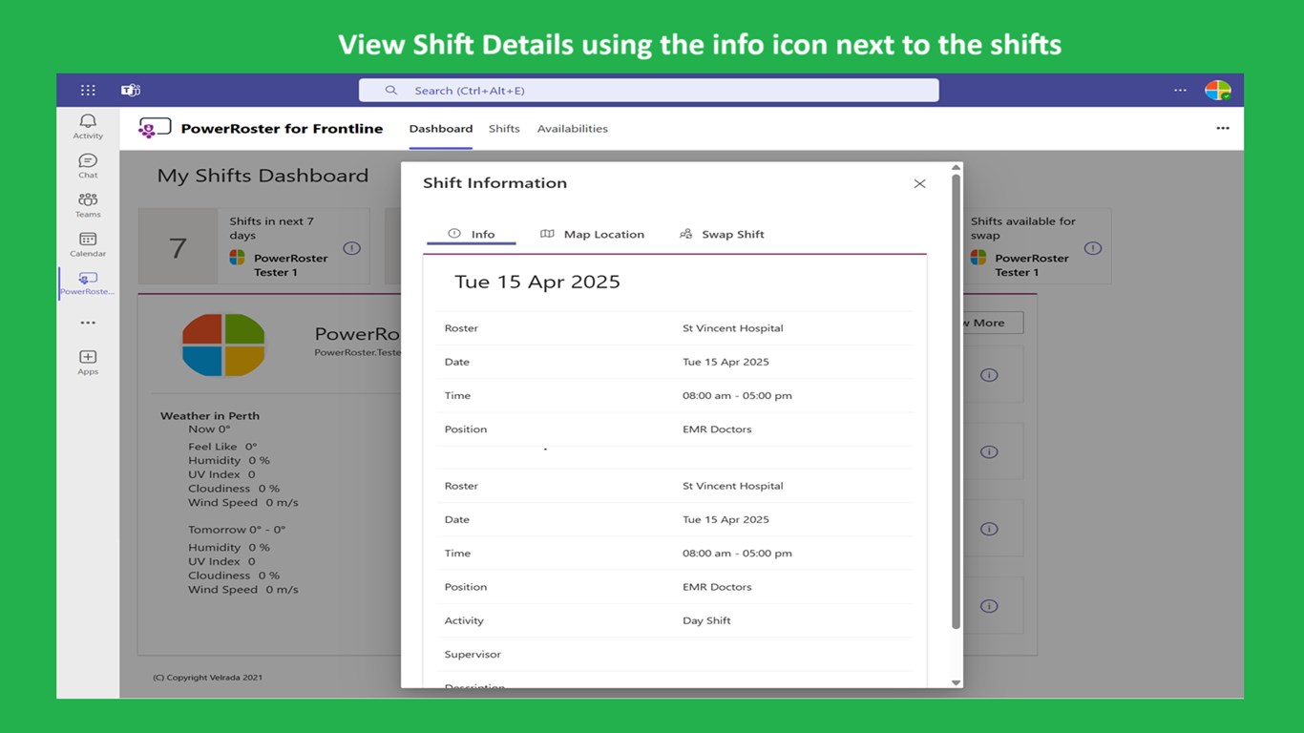Image resolution: width=1304 pixels, height=733 pixels.
Task: Click PowerRoster Tester 1 under swap card
Action: pyautogui.click(x=1031, y=265)
